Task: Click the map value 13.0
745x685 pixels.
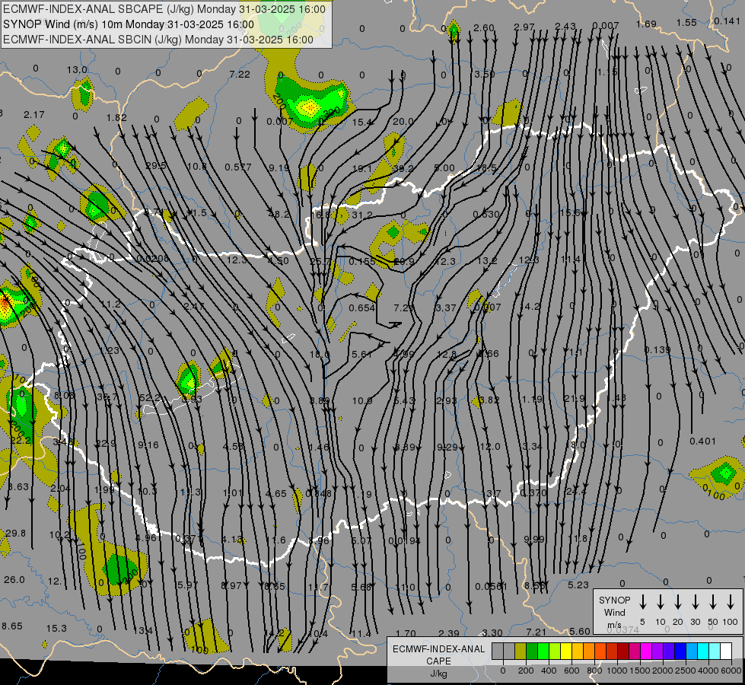Action: pos(77,70)
